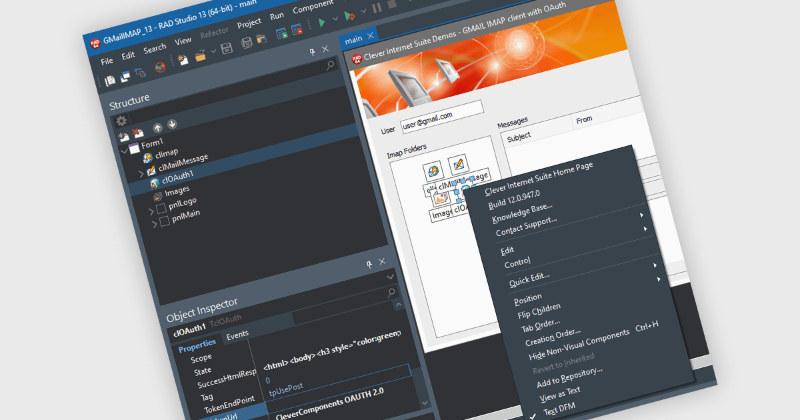Click Remove File from Project icon
The image size is (800, 420).
[297, 29]
